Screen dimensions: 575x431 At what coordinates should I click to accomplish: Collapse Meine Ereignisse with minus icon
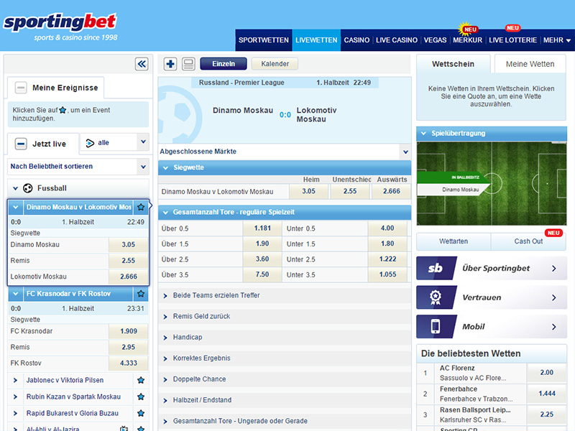21,88
